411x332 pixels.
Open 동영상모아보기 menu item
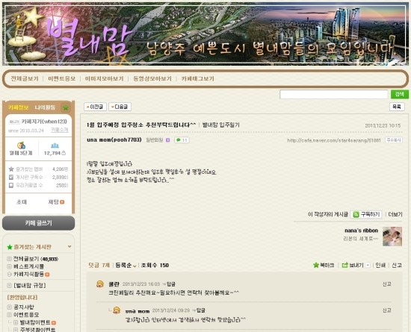pyautogui.click(x=152, y=78)
